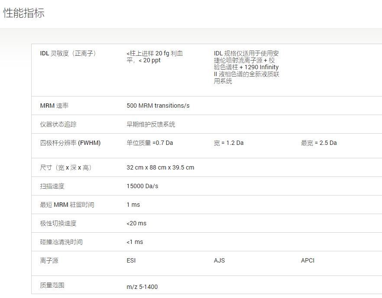Select the '32 cm x 88 cm x 39.5 cm' value
The width and height of the screenshot is (382, 298).
(160, 168)
